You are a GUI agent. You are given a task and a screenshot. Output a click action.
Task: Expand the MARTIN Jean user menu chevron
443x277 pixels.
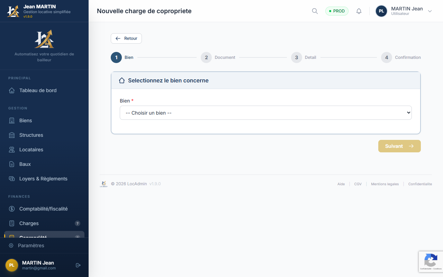pos(430,11)
